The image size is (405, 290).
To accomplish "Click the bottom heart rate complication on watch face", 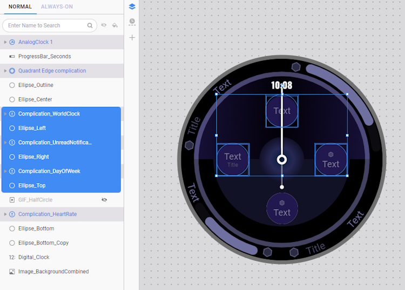I will pyautogui.click(x=282, y=208).
